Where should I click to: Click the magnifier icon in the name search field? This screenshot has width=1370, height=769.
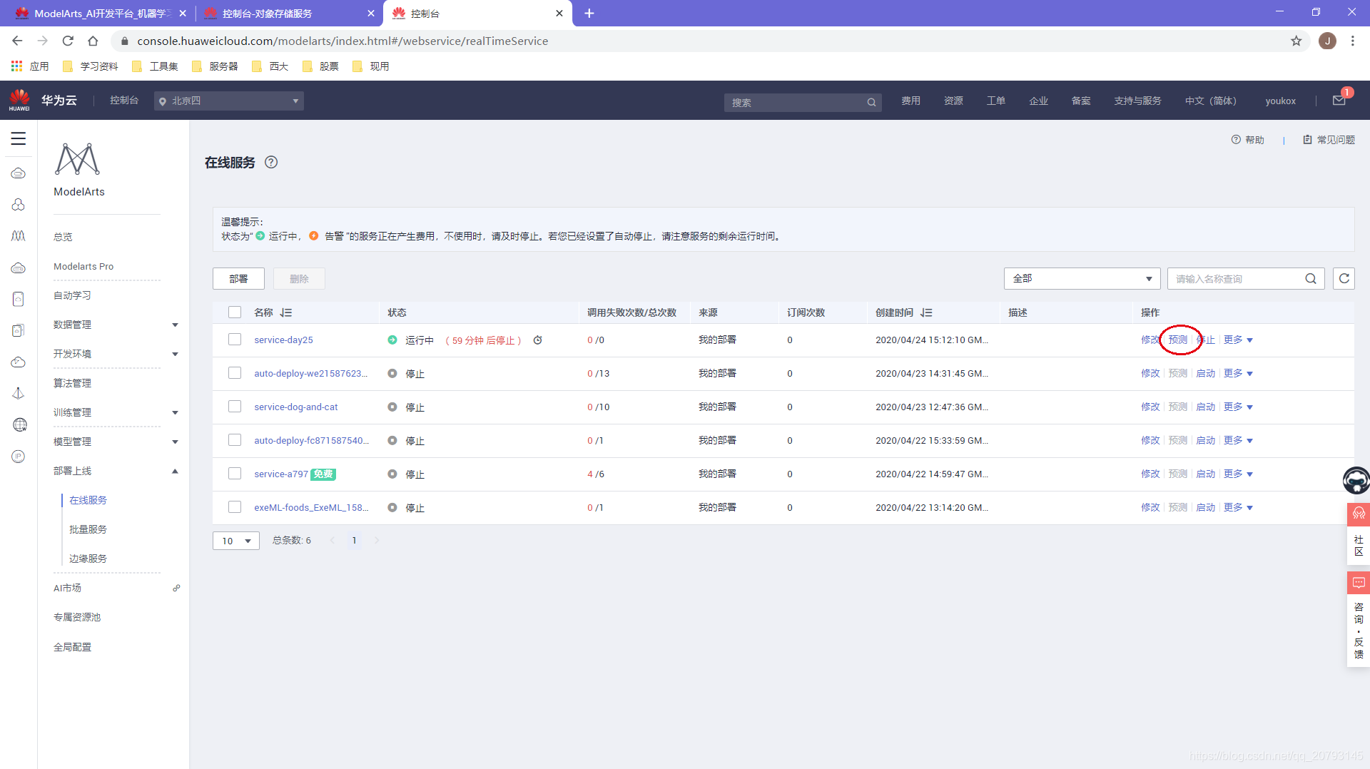[x=1311, y=278]
